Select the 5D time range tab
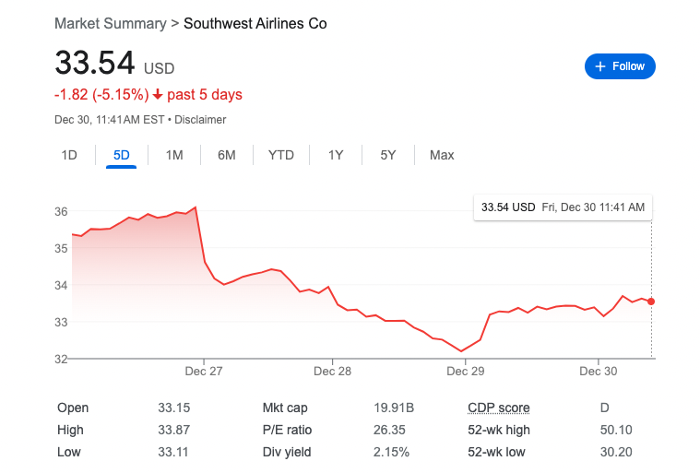Viewport: 700px width, 473px height. [122, 155]
